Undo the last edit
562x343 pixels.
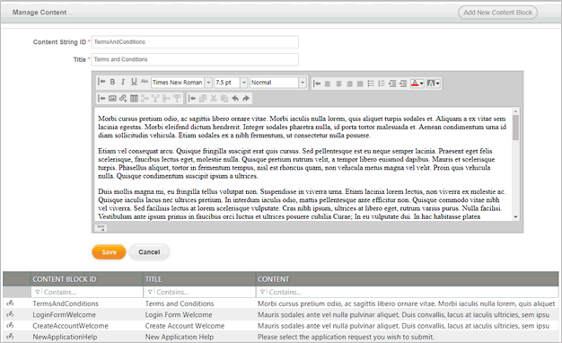tap(235, 98)
